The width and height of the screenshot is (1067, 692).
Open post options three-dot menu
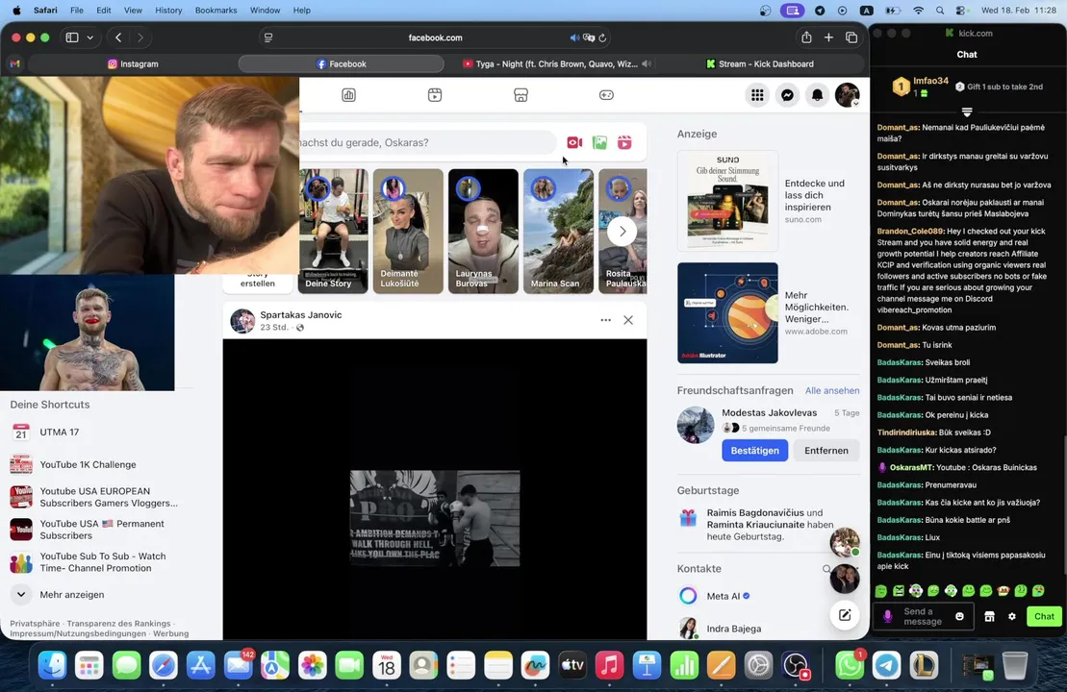605,320
